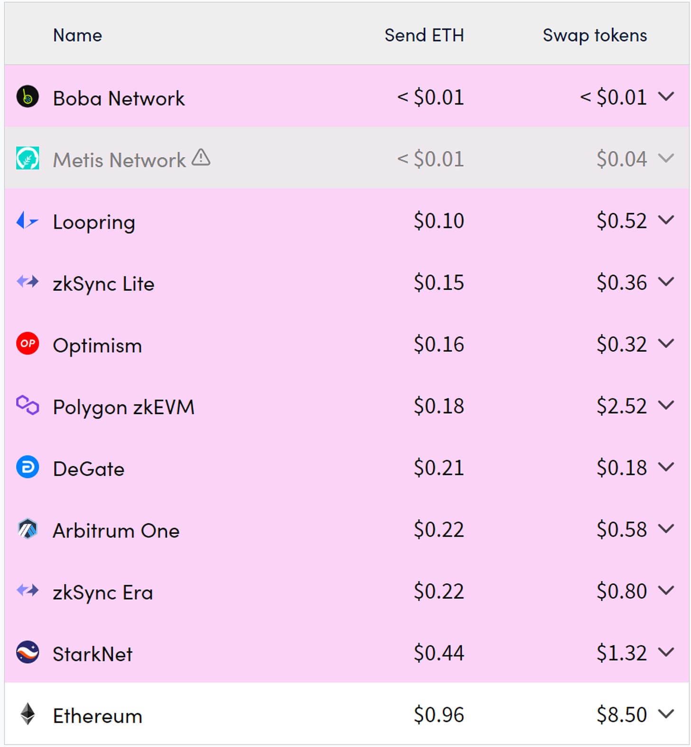
Task: Click the blue DeGate logo icon
Action: [28, 467]
